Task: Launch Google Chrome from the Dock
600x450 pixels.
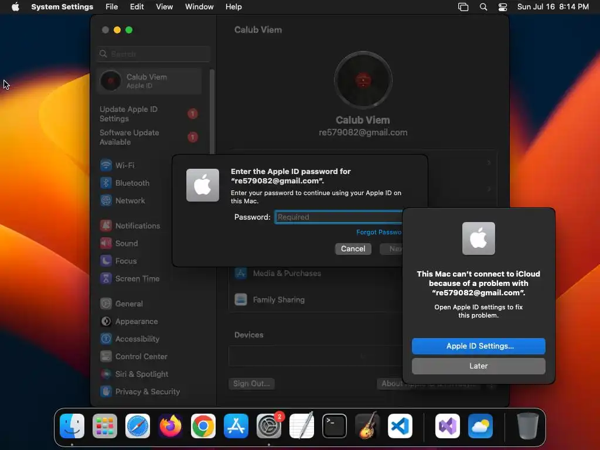Action: (203, 426)
